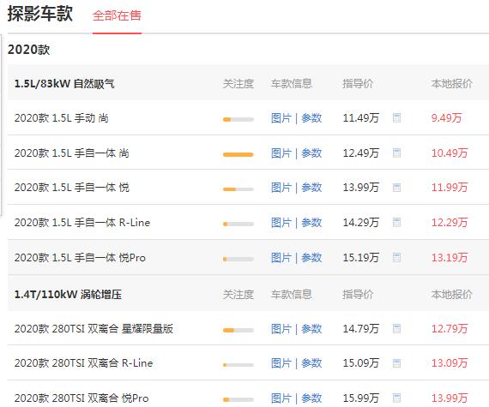Click local price 13.99万

pyautogui.click(x=450, y=398)
